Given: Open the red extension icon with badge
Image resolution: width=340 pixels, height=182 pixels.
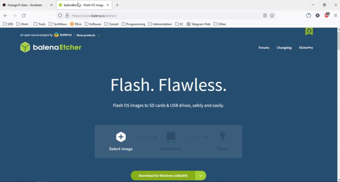Looking at the screenshot, I should tap(327, 15).
